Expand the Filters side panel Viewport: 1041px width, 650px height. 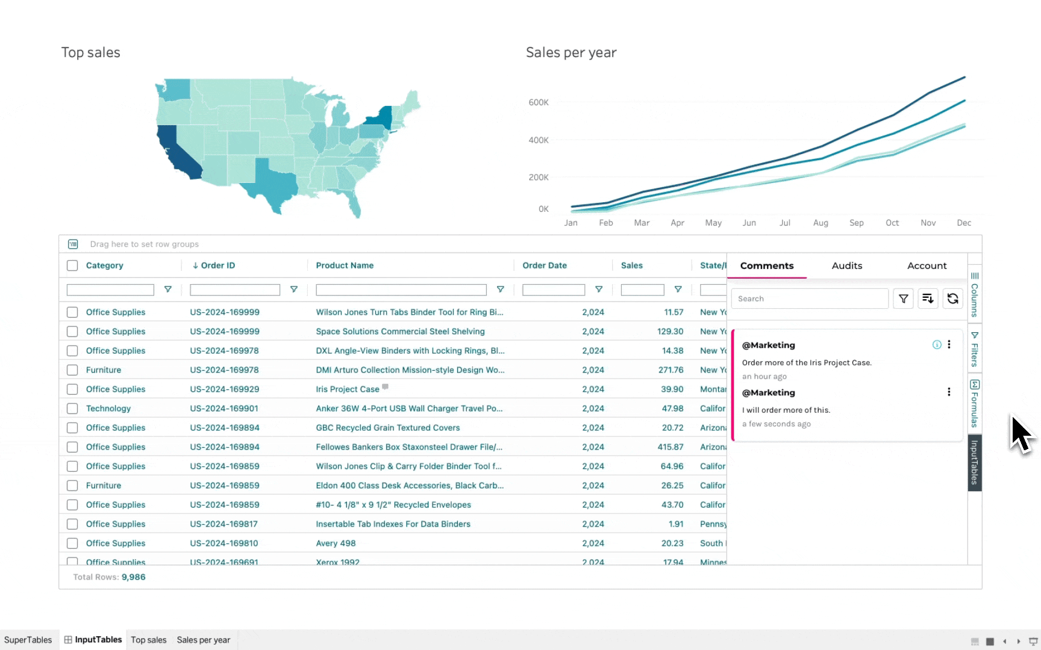974,349
